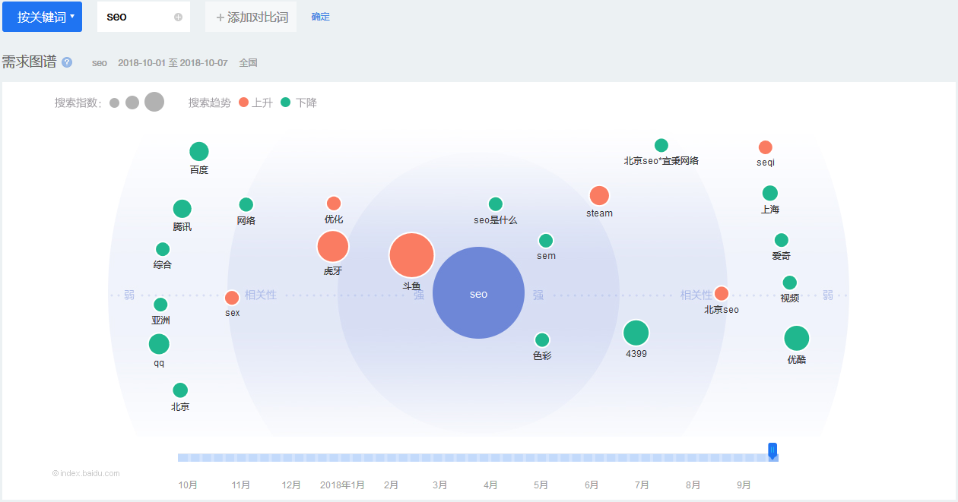
Task: Toggle the 上升 rising trend legend
Action: tap(255, 103)
